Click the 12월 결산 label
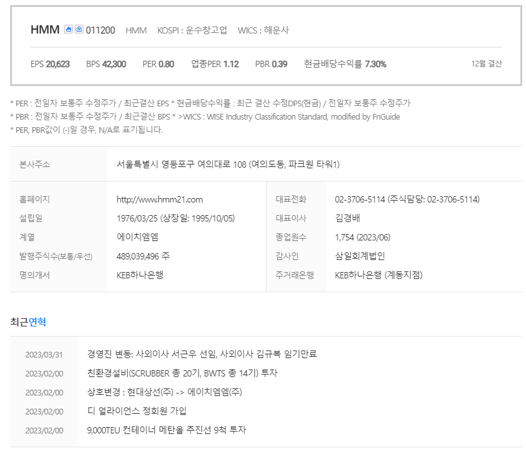Viewport: 526px width, 453px height. (486, 64)
